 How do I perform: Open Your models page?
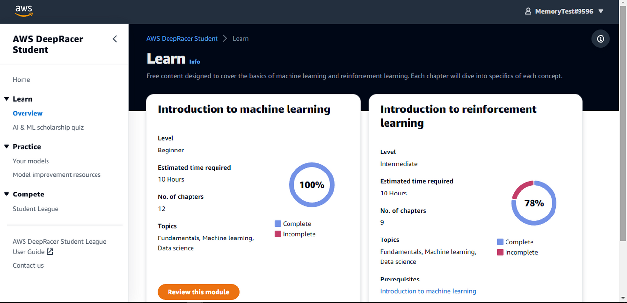(31, 161)
